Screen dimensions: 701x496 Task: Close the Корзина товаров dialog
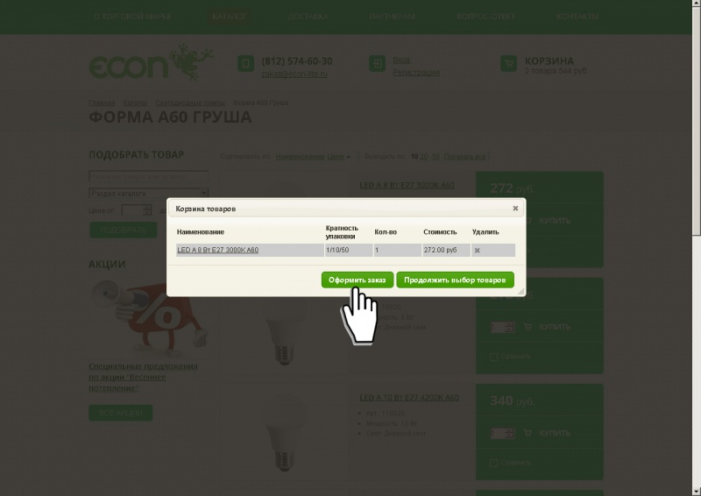click(x=515, y=208)
